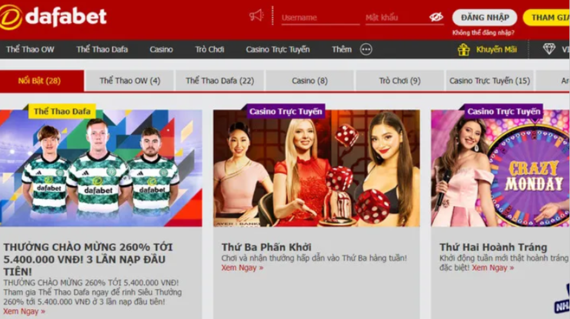Open the Celtic players welcome bonus banner
Screen dimensions: 570x319
pos(101,168)
